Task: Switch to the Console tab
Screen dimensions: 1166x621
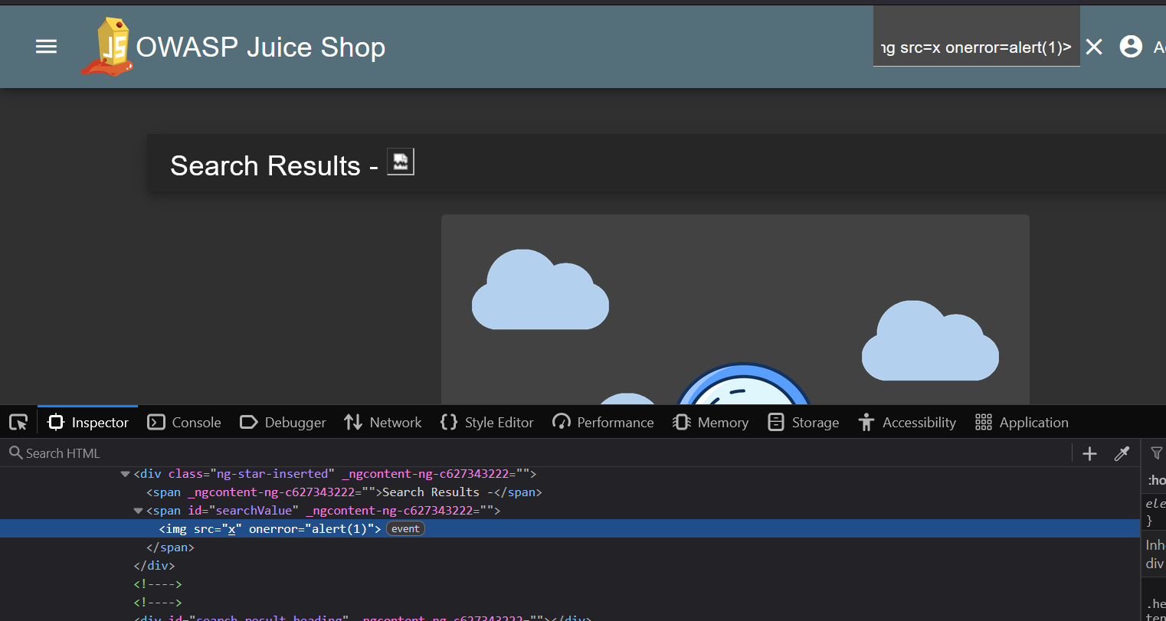Action: pyautogui.click(x=184, y=422)
